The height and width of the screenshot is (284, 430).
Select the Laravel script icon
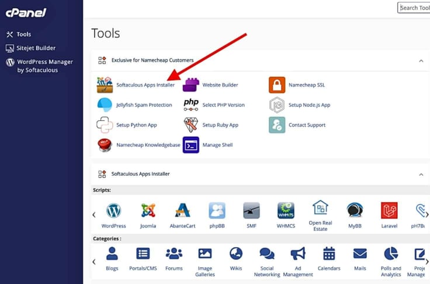389,210
